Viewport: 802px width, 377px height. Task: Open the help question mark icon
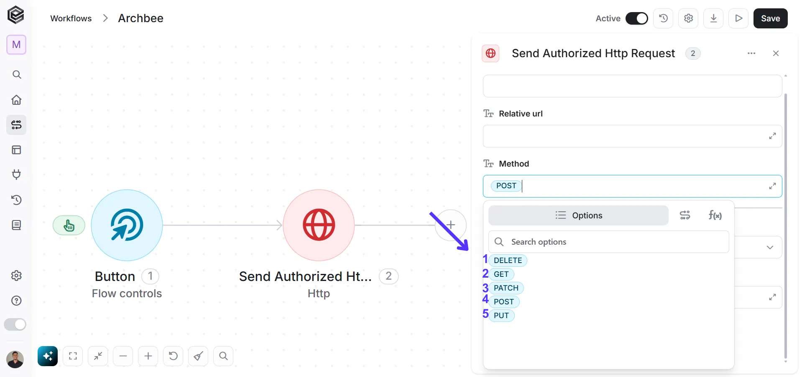click(x=16, y=301)
